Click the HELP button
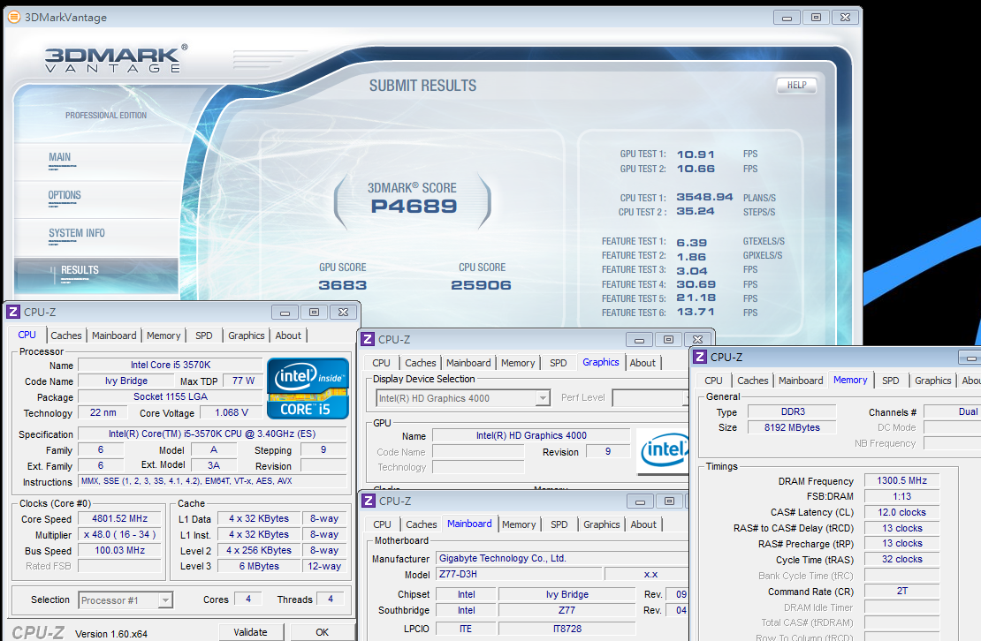981x641 pixels. click(x=796, y=86)
